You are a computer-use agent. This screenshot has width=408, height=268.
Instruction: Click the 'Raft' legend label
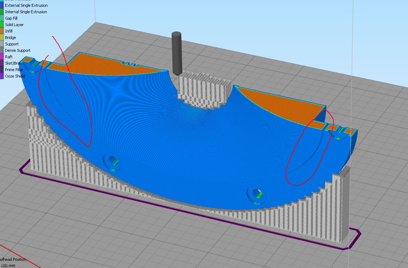click(x=9, y=57)
